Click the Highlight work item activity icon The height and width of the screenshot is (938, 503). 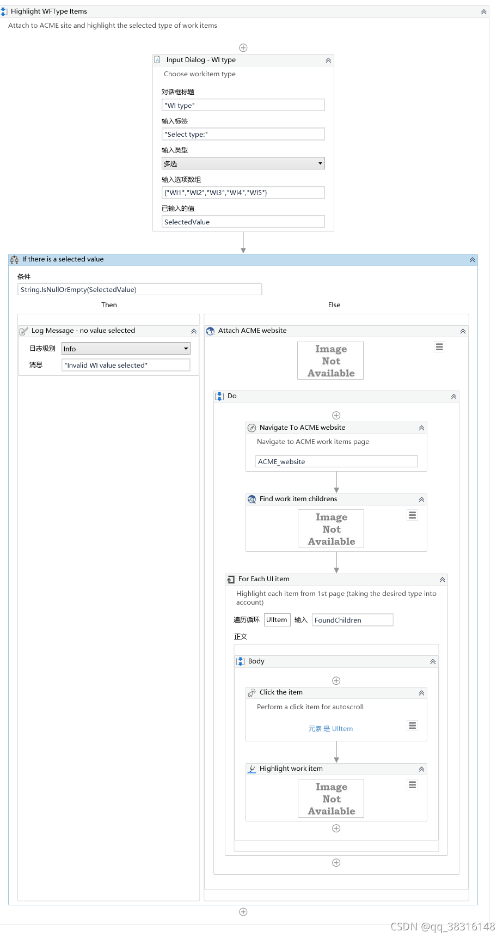tap(251, 769)
